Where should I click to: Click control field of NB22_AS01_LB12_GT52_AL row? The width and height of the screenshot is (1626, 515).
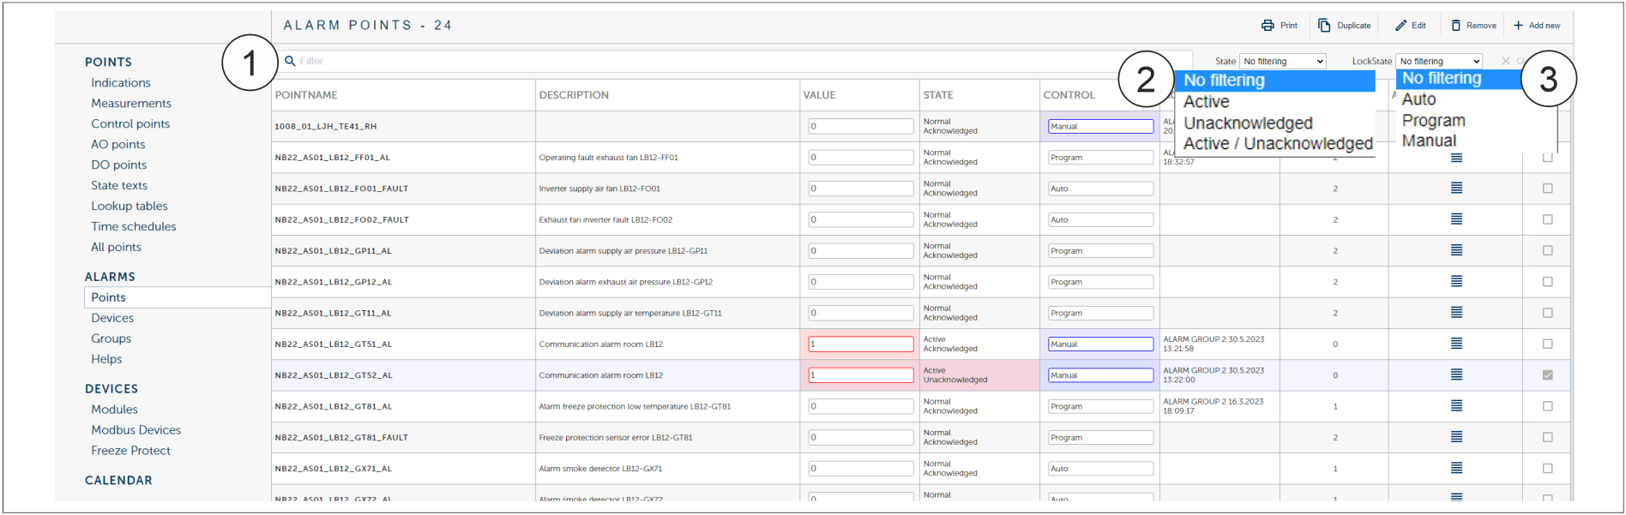click(1100, 375)
